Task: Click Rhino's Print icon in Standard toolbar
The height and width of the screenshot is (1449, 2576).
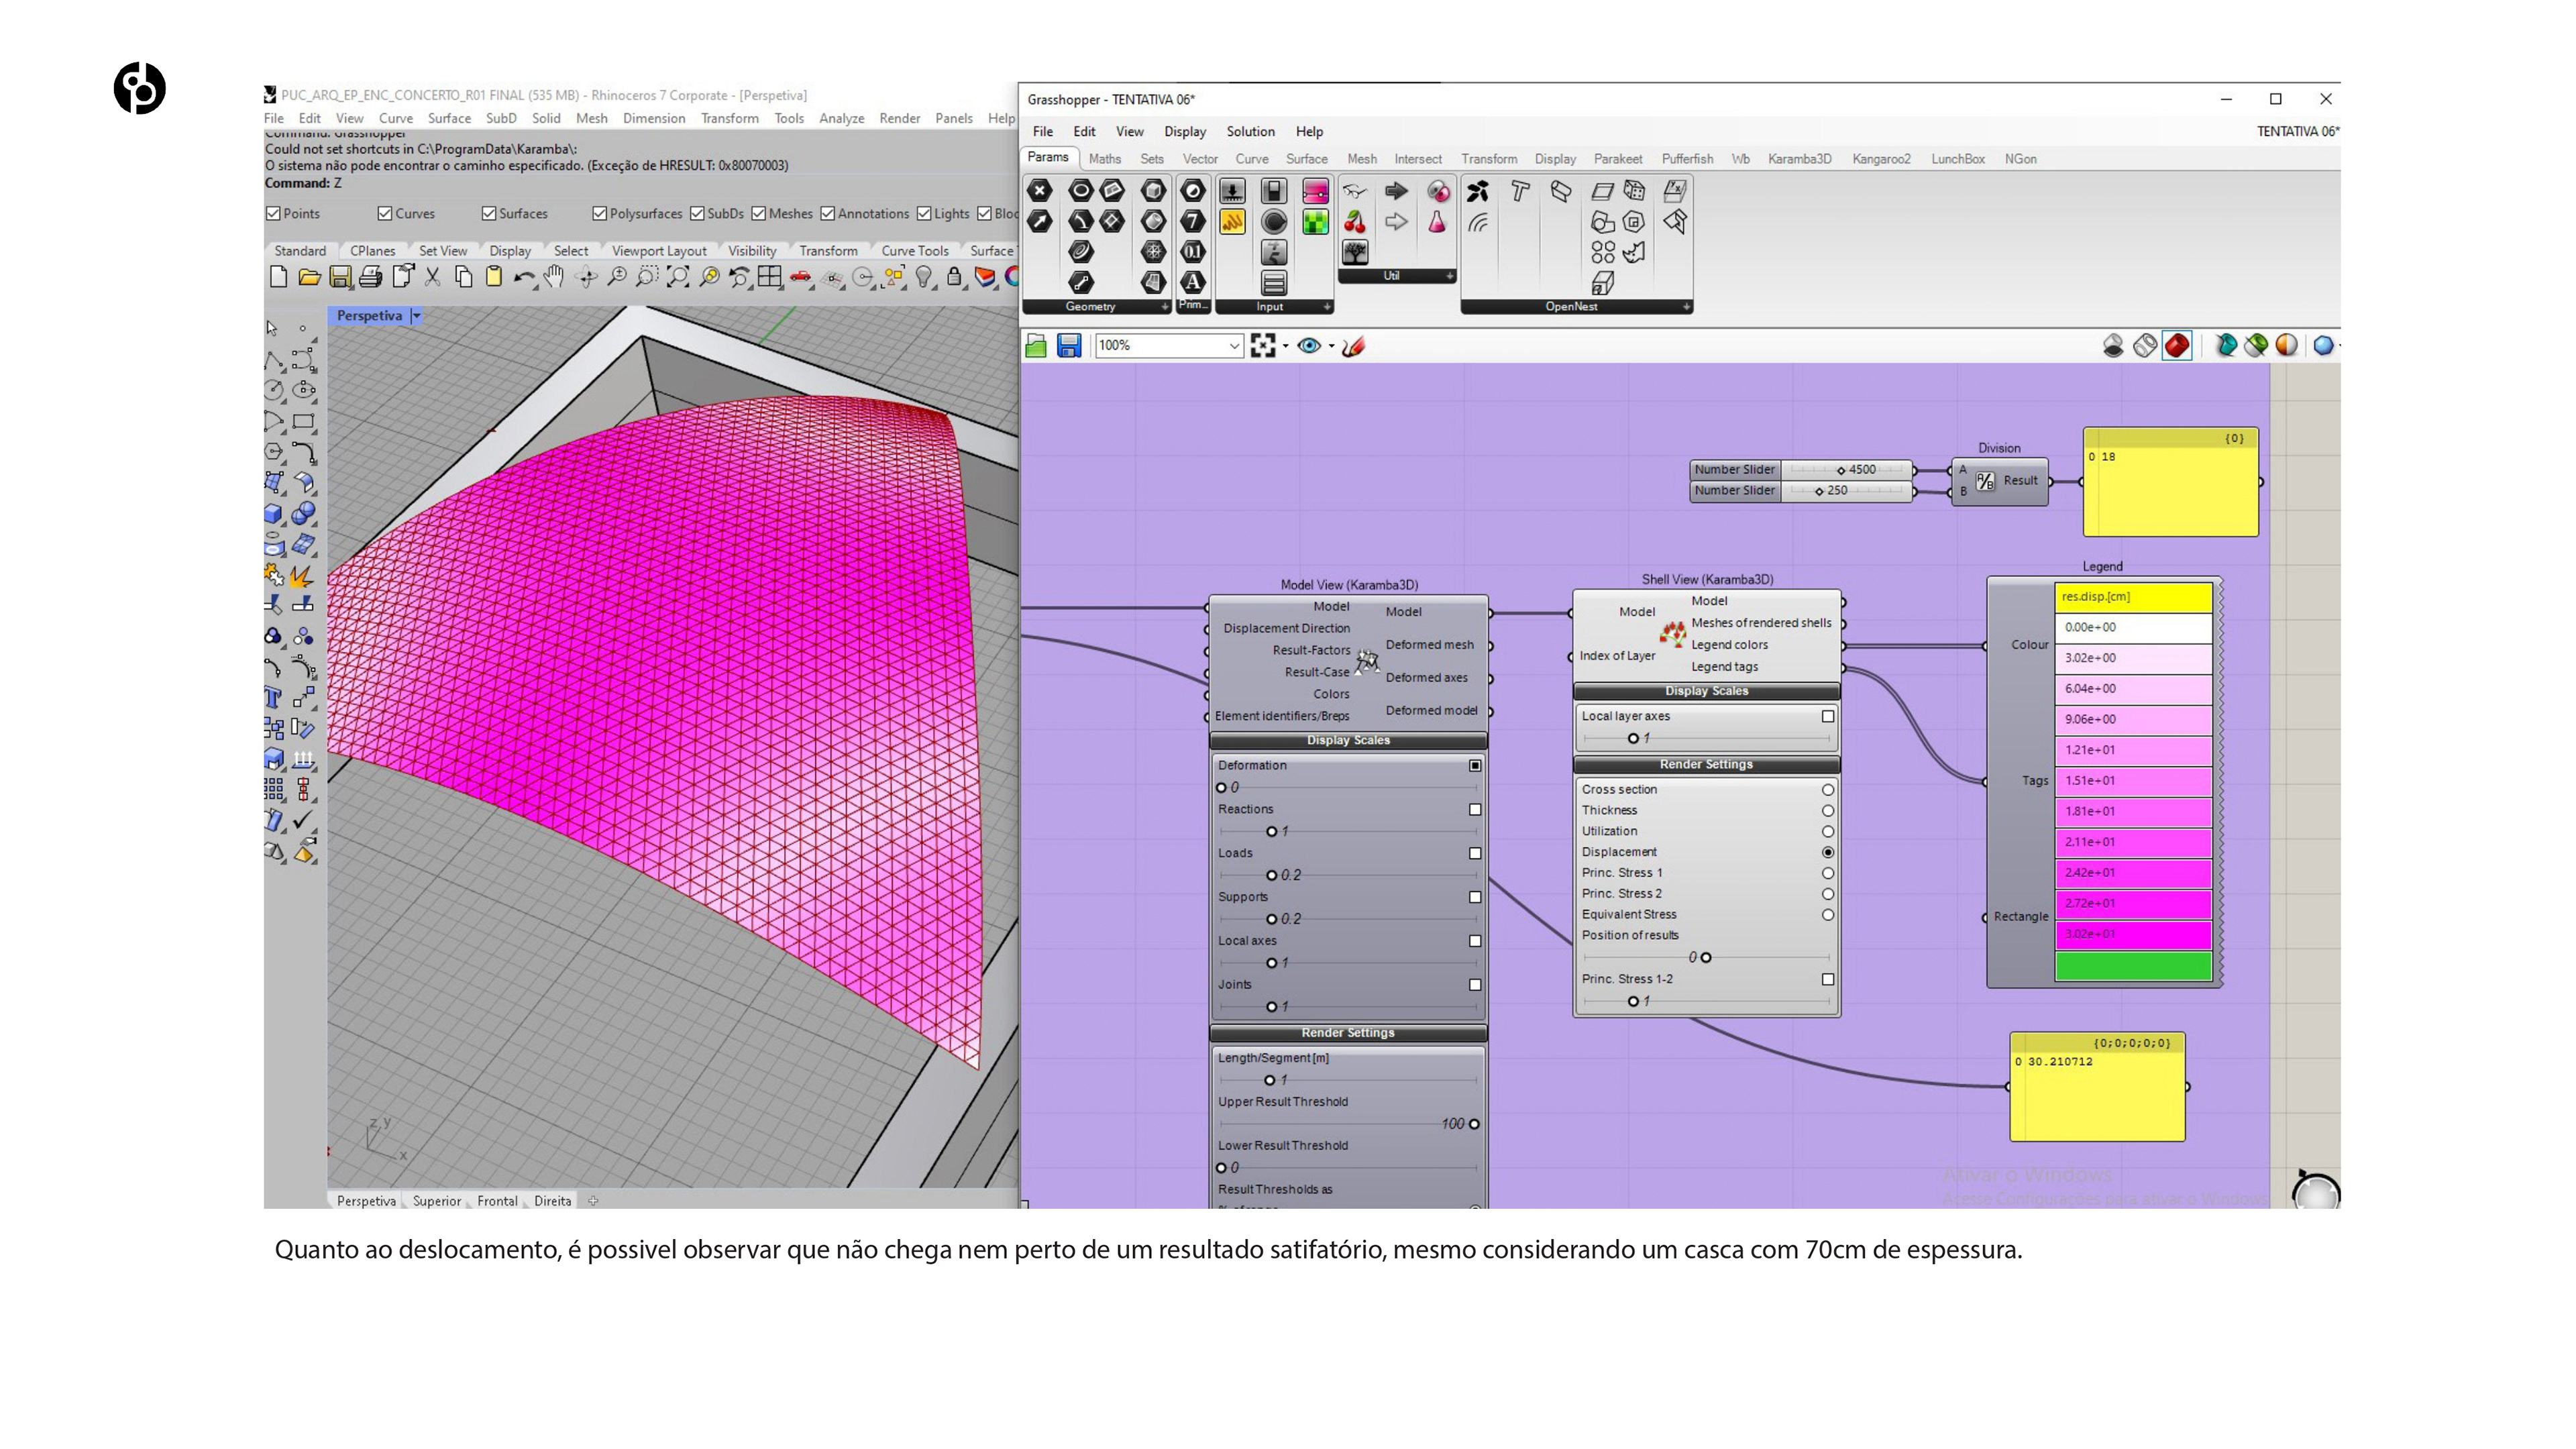Action: (x=371, y=277)
